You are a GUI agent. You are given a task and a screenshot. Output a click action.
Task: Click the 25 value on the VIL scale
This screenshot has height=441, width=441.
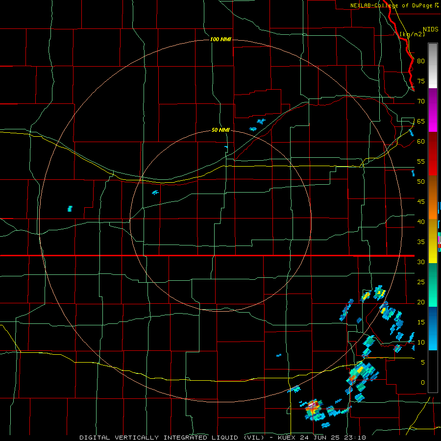[421, 282]
